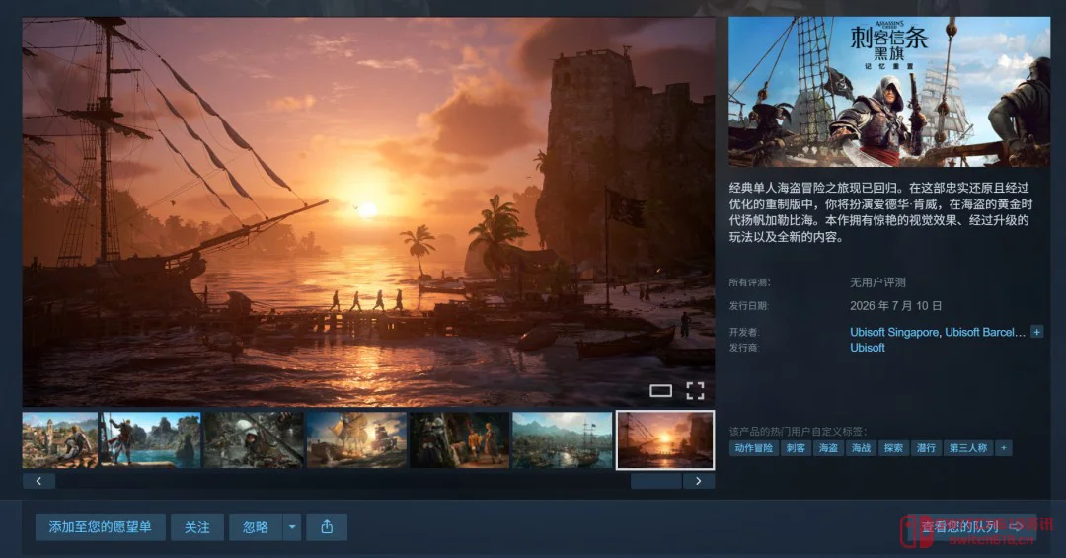Expand the developer list plus button
1066x558 pixels.
click(x=1036, y=332)
